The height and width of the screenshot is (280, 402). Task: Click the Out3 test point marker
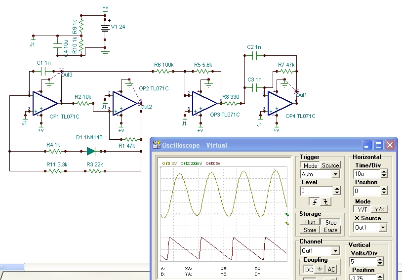click(61, 70)
